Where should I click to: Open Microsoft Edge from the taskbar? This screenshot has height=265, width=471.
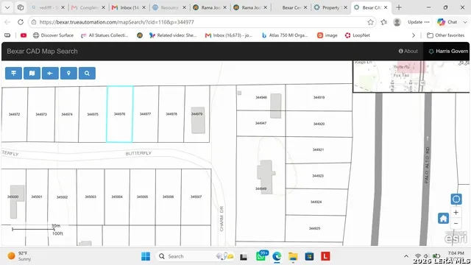click(x=277, y=256)
